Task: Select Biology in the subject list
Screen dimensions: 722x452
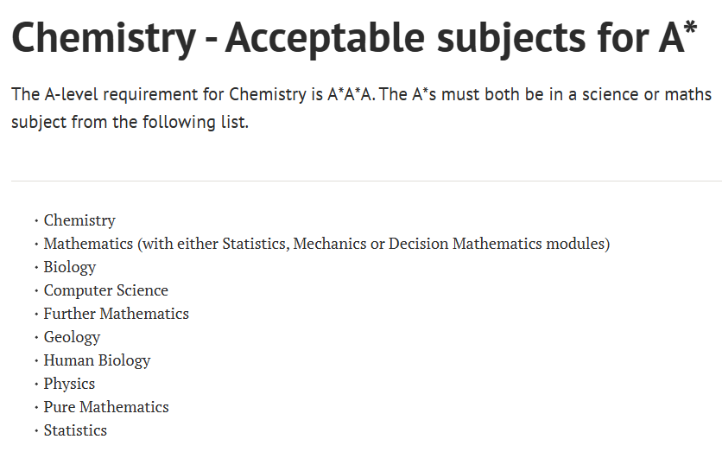Action: (70, 267)
